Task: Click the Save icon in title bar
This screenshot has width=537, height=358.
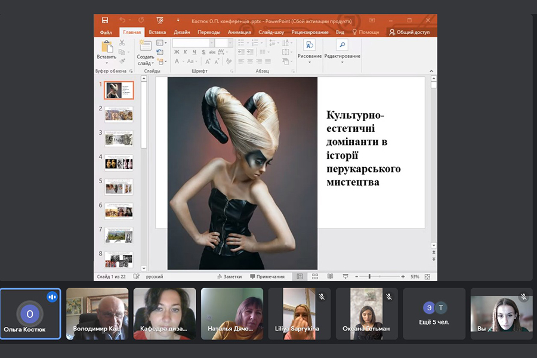Action: click(105, 20)
